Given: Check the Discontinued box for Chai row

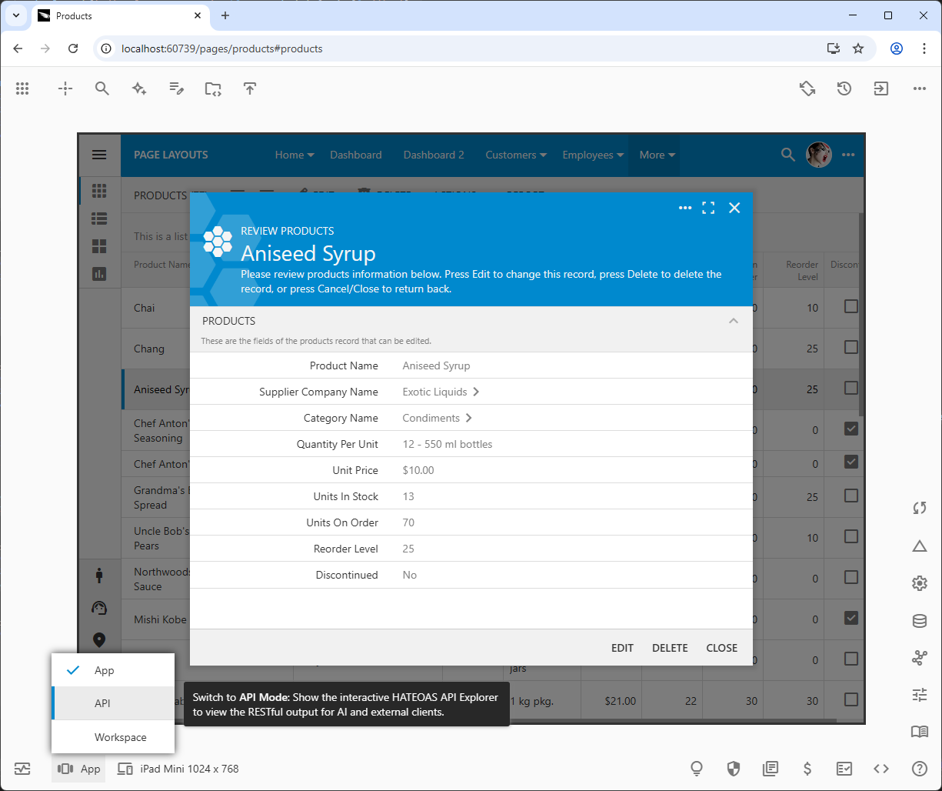Looking at the screenshot, I should coord(850,306).
